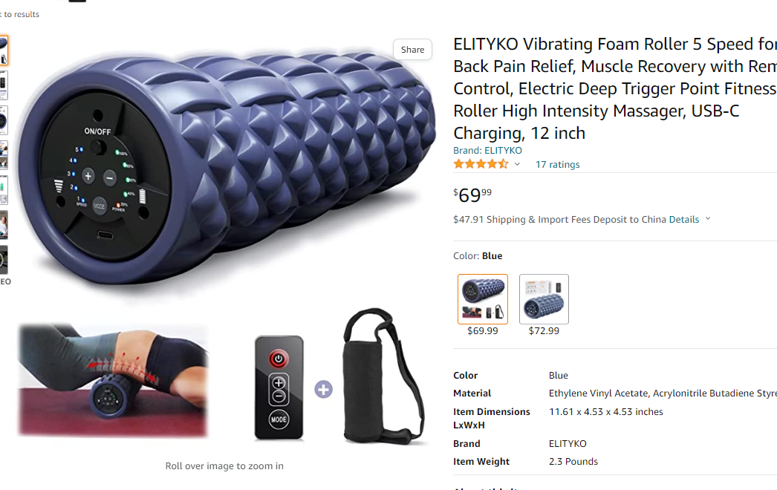Screen dimensions: 777x490
Task: Expand shipping Details dropdown arrow
Action: pos(708,218)
